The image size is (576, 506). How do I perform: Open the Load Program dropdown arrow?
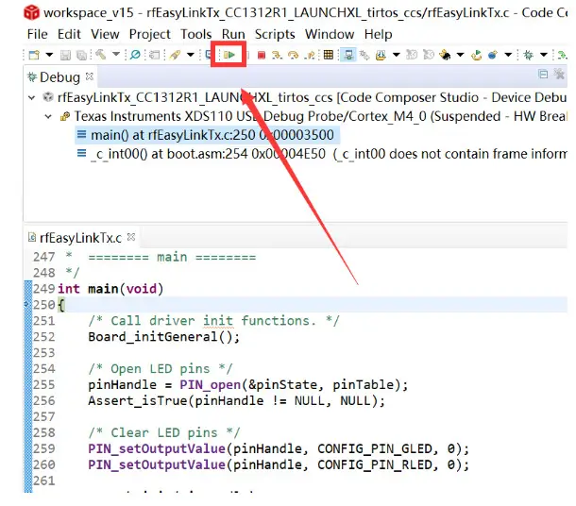coord(397,55)
